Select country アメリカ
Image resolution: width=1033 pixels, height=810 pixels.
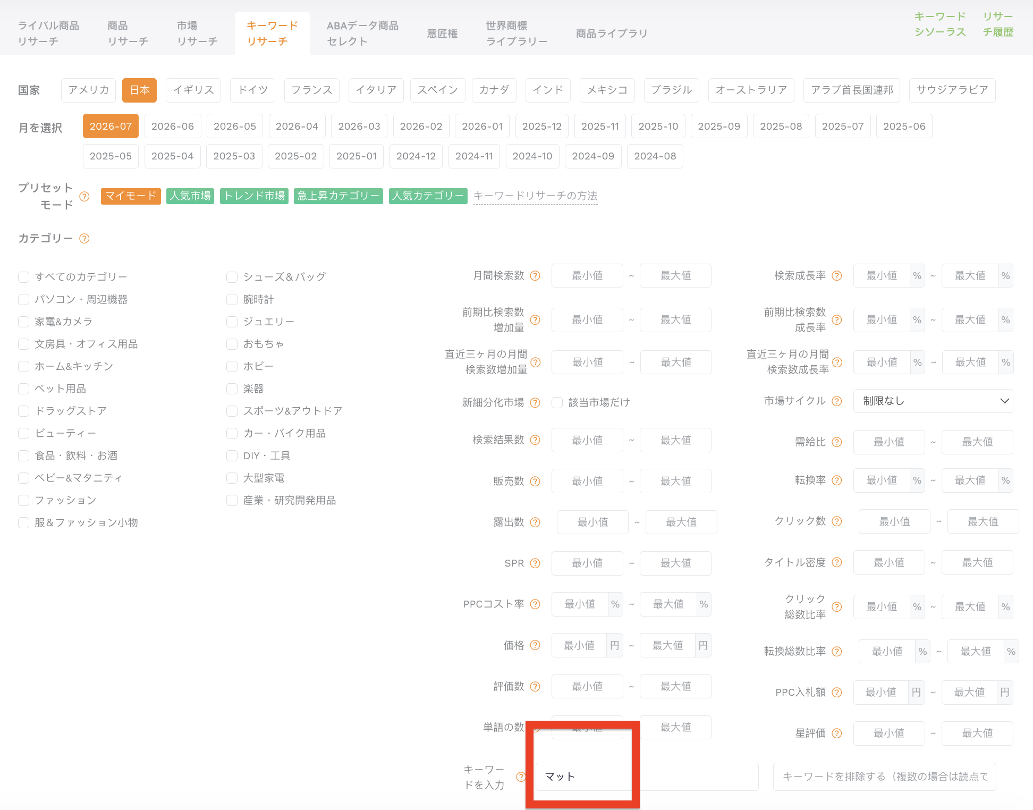point(88,90)
